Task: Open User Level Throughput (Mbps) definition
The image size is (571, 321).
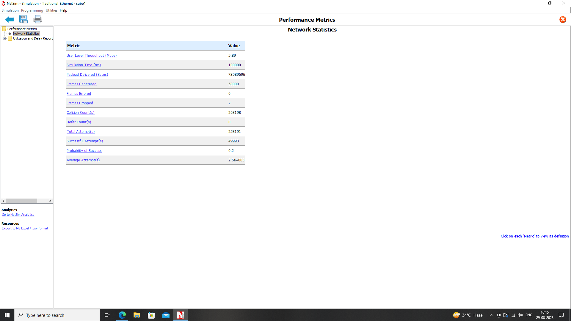Action: (x=92, y=56)
